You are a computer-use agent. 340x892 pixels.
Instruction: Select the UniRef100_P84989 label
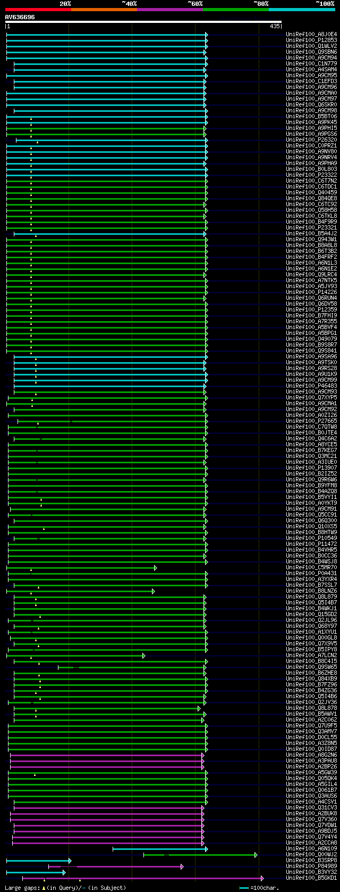tap(311, 866)
